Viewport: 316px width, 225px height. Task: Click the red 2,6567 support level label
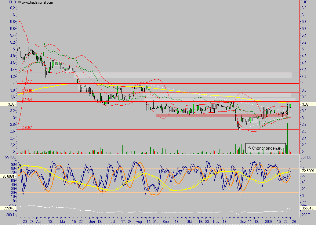27,127
